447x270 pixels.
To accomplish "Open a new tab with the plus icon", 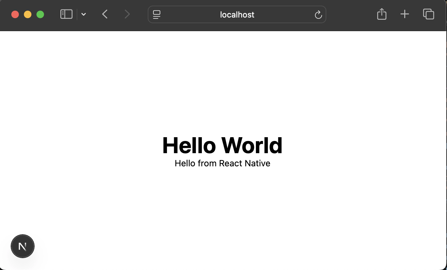I will pyautogui.click(x=405, y=14).
